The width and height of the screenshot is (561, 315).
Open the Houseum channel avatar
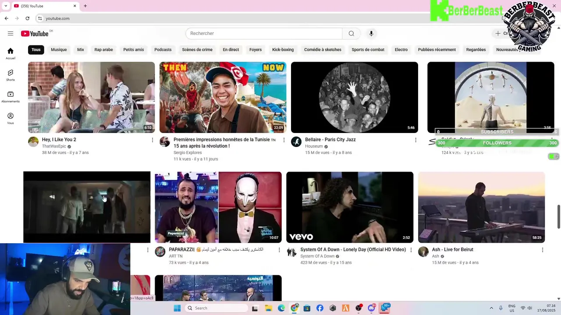click(296, 142)
